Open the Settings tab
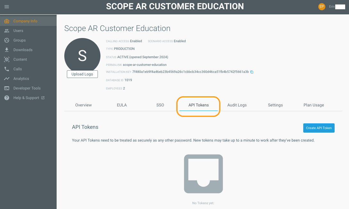Viewport: 349px width, 209px height. (275, 105)
